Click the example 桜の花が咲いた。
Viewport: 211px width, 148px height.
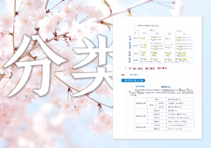[x=175, y=99]
